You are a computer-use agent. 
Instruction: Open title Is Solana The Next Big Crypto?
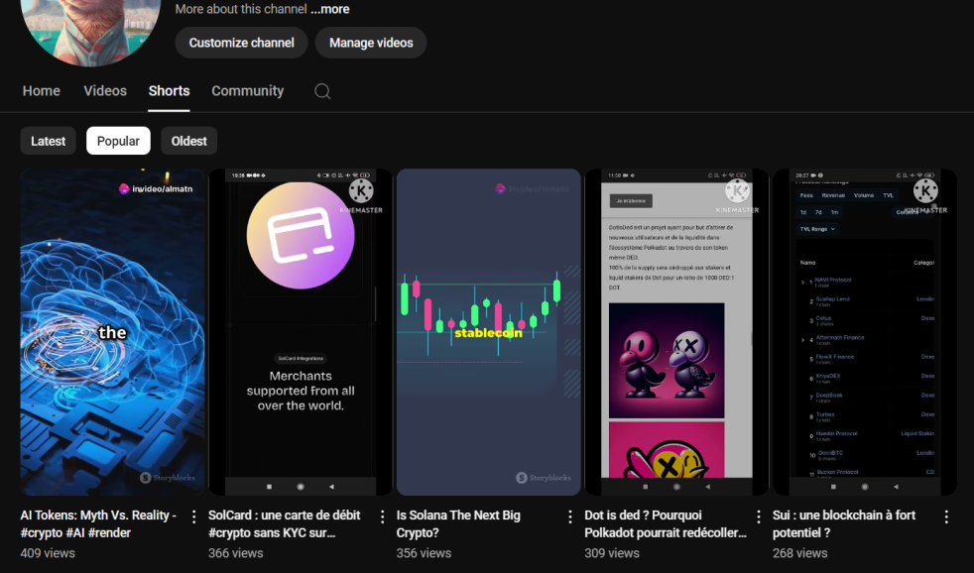pos(458,524)
